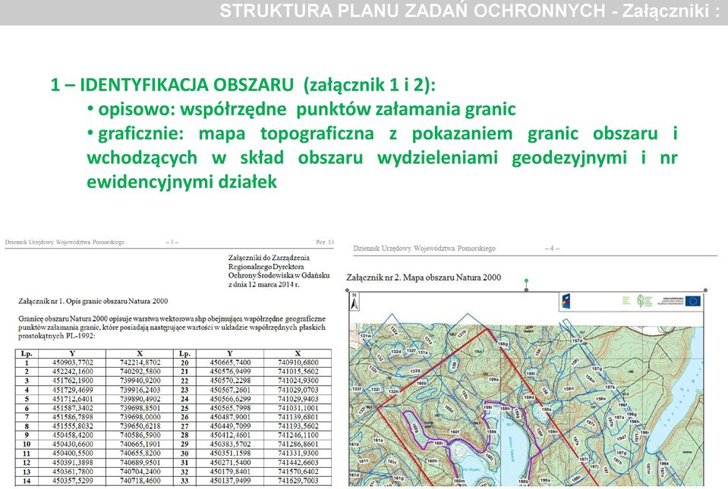Click the table cell '451729,4699'
The width and height of the screenshot is (728, 489).
tap(72, 390)
